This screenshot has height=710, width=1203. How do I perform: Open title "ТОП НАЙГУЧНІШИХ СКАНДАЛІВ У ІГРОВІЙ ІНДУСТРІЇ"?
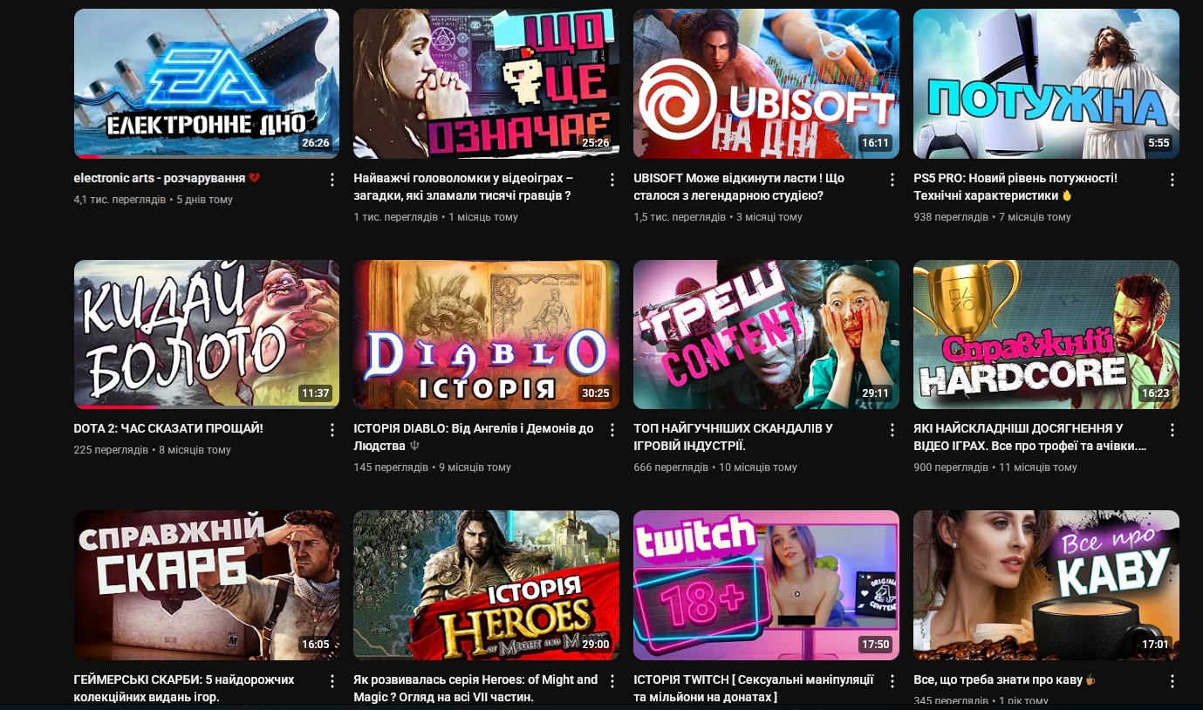734,437
